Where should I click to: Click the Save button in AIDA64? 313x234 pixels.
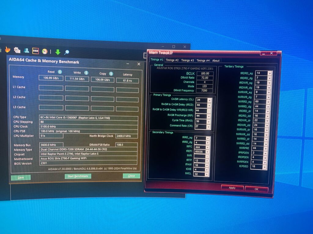click(21, 178)
